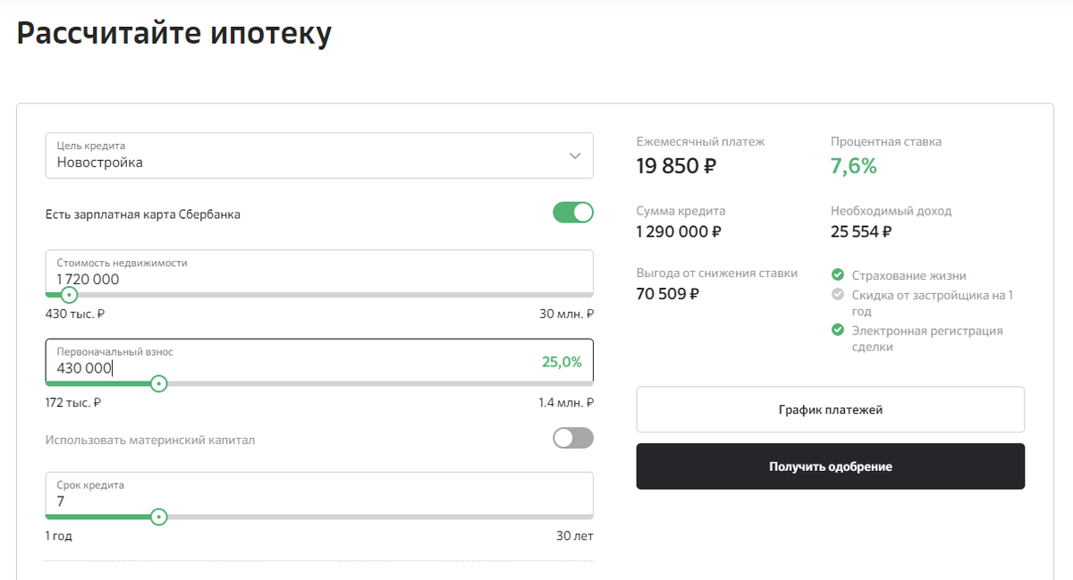
Task: Open the График платежей schedule
Action: coord(830,409)
